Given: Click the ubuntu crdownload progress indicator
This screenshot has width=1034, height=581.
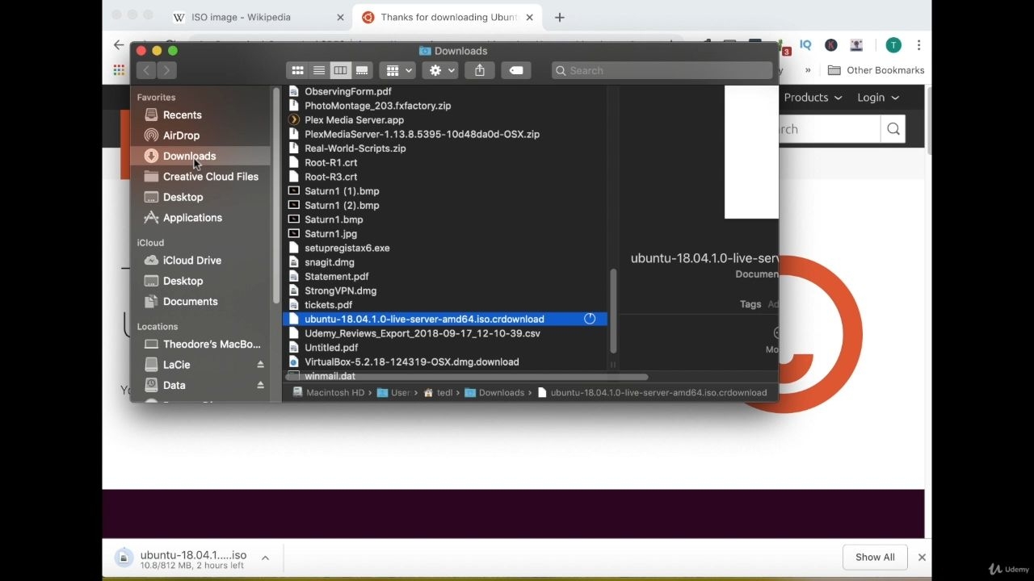Looking at the screenshot, I should click(x=590, y=319).
